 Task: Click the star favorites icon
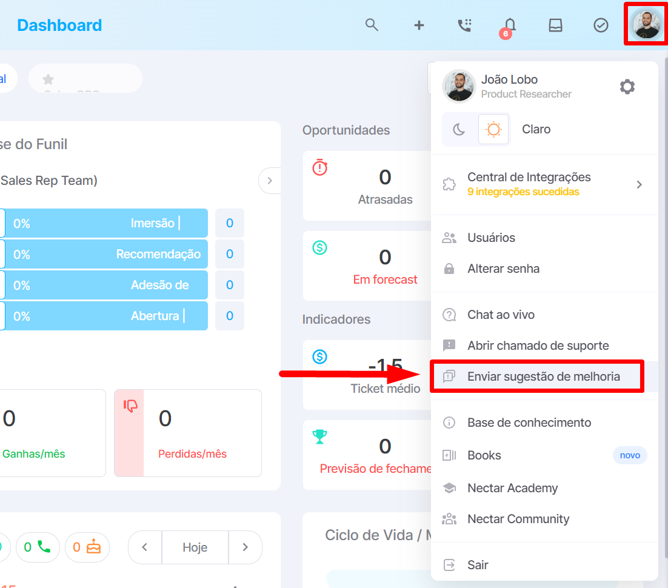48,79
